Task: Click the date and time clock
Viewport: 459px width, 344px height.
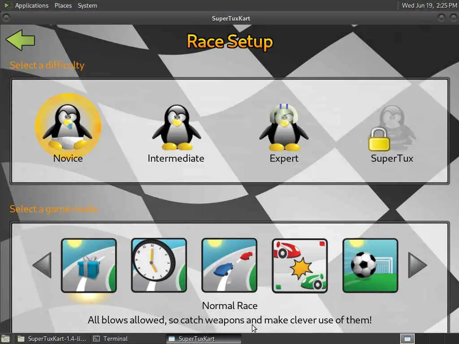Action: (429, 5)
